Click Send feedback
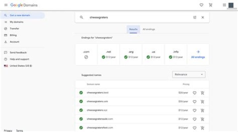 coord(18,52)
